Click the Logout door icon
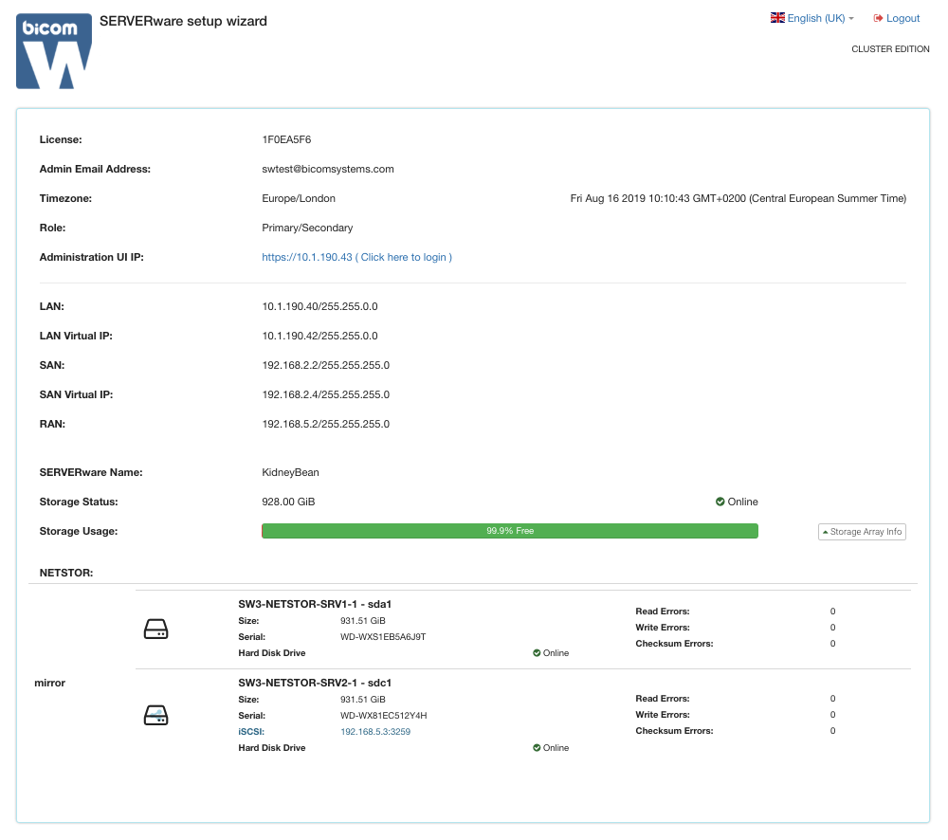948x840 pixels. tap(878, 18)
